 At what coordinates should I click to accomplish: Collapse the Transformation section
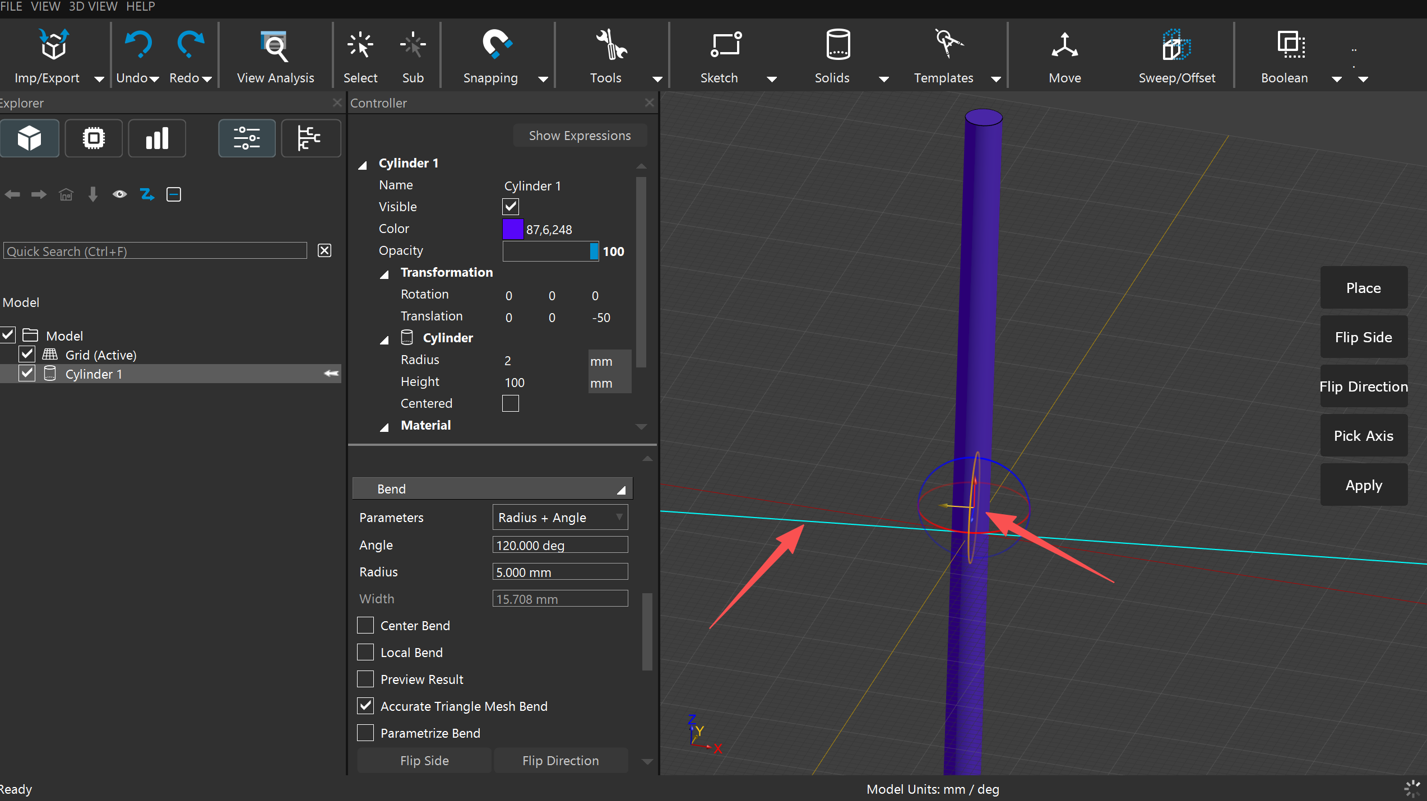(384, 274)
